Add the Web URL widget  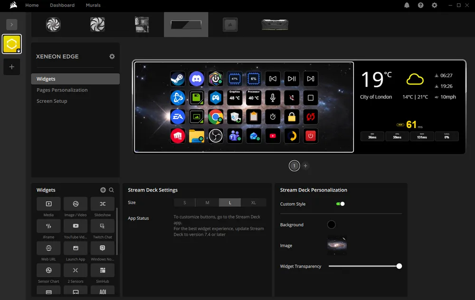[48, 248]
